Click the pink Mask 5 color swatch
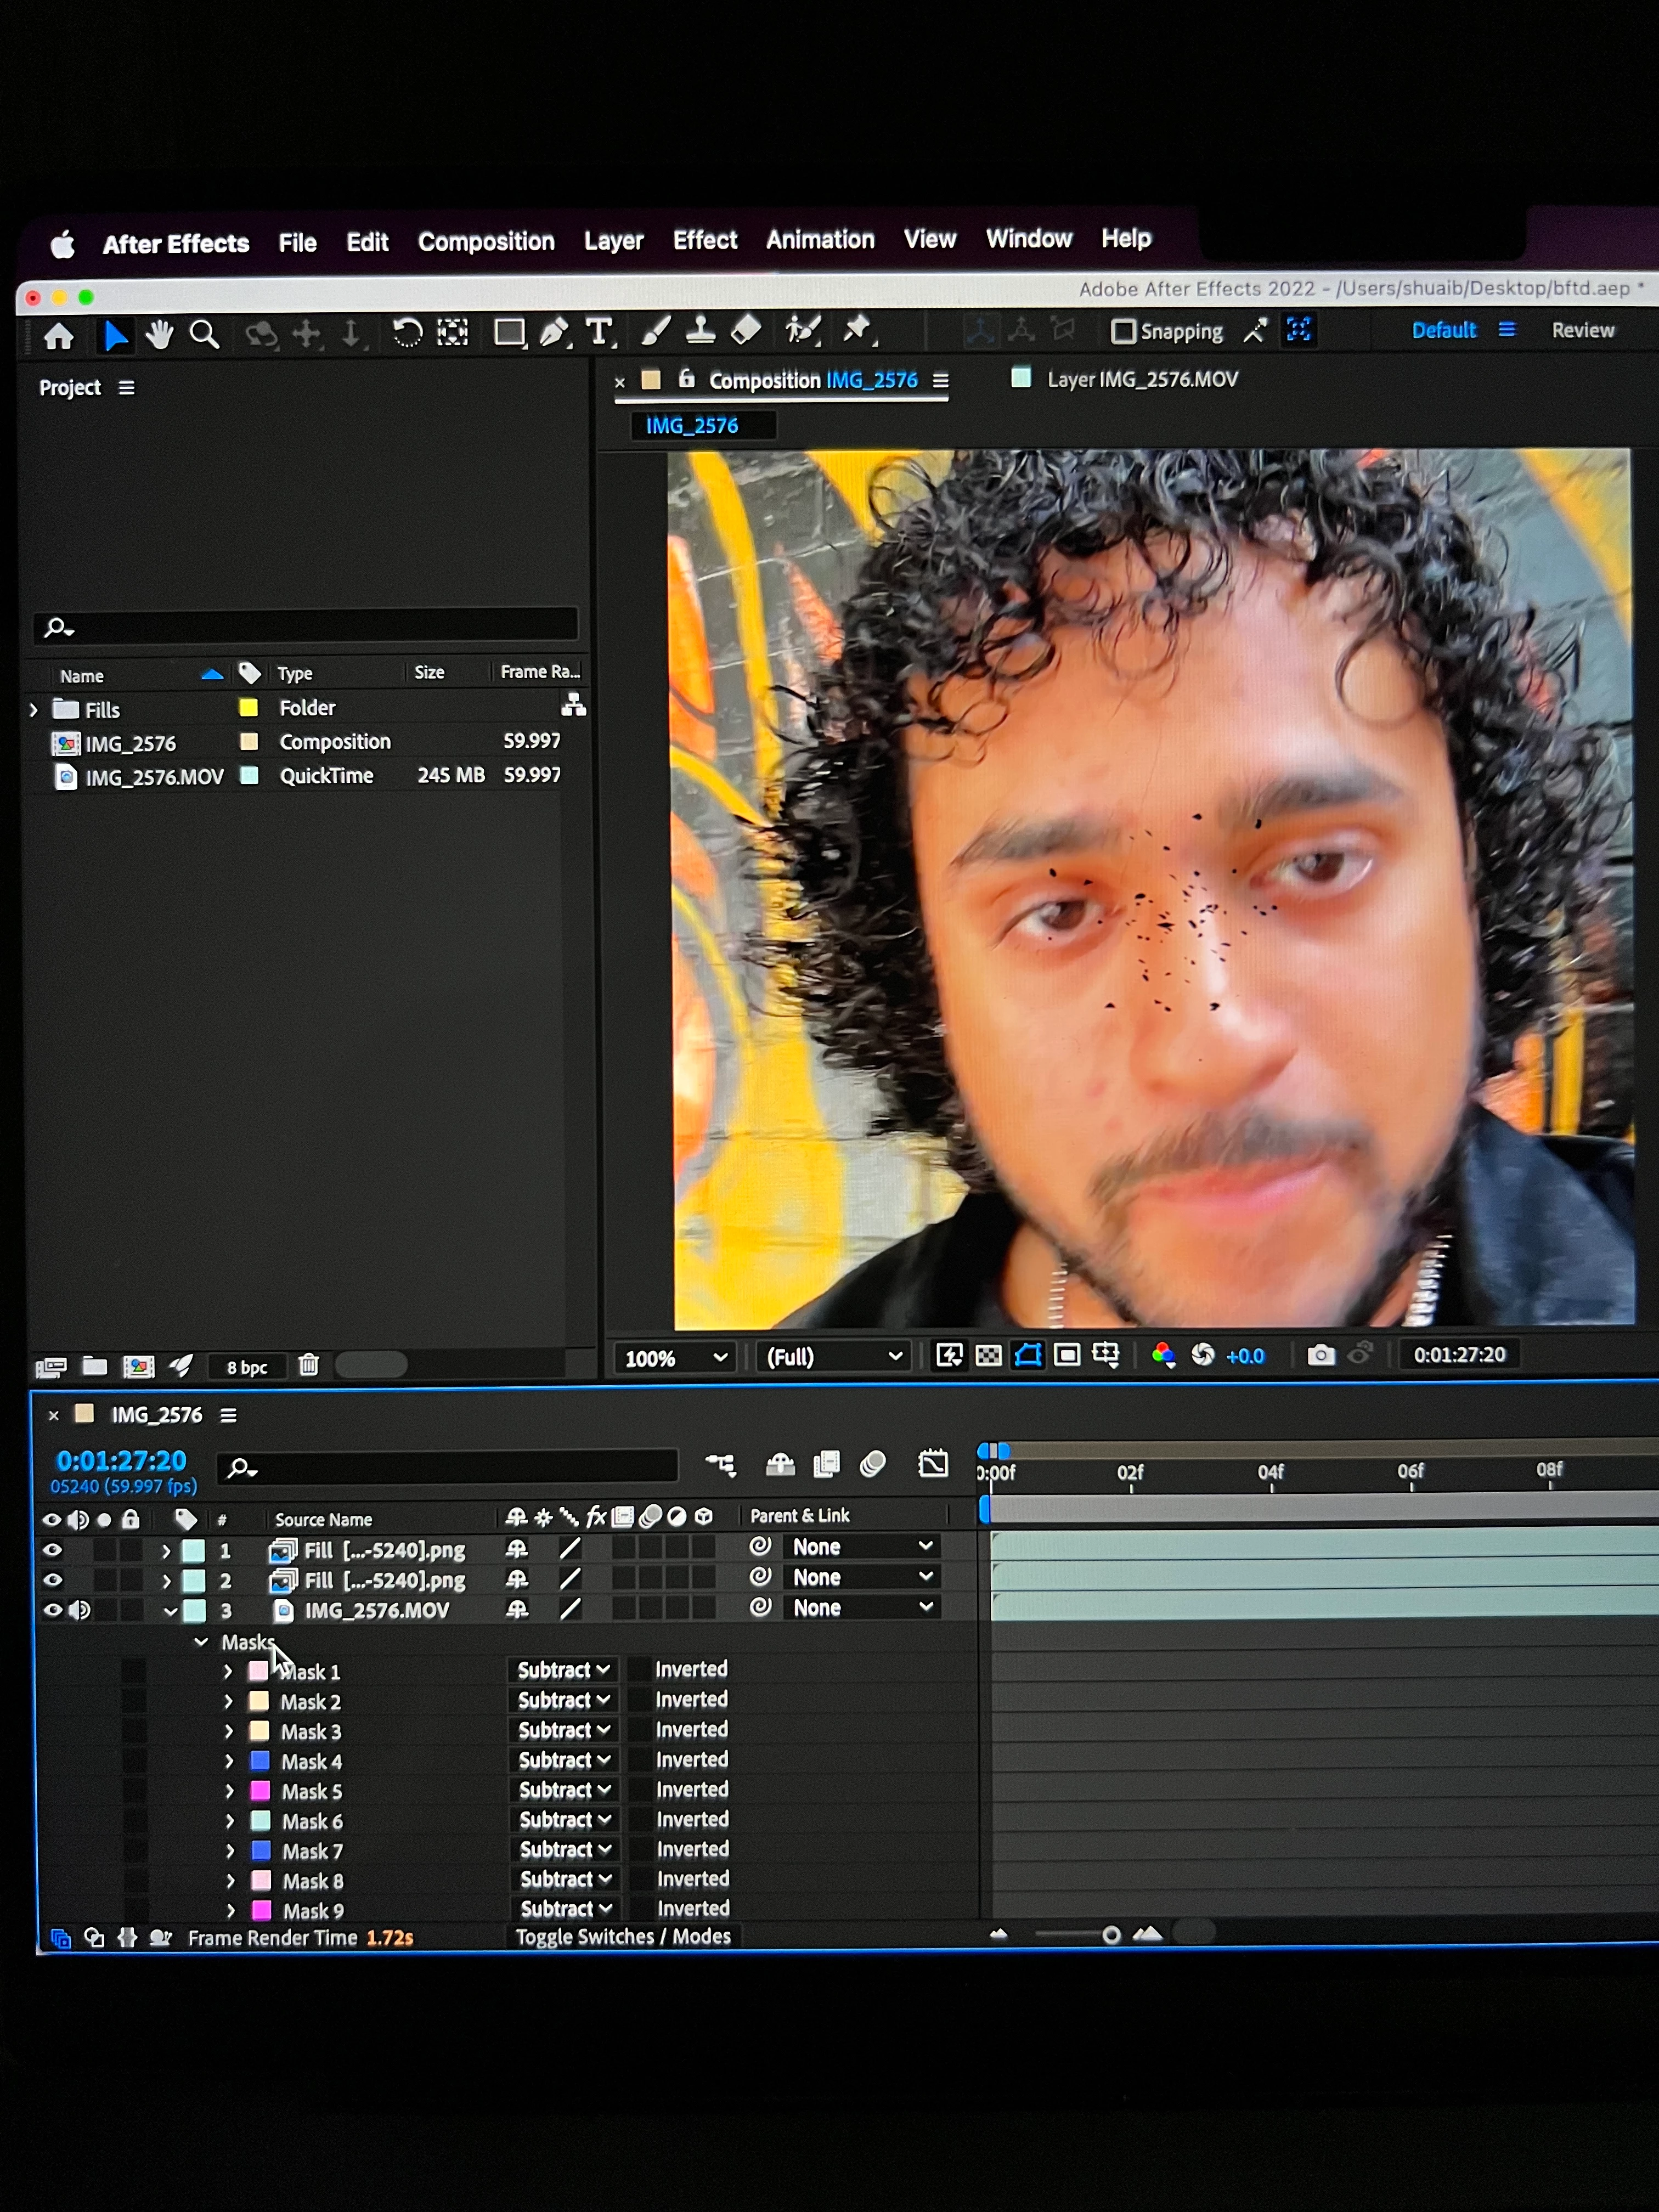Screen dimensions: 1659x2212 [260, 1790]
